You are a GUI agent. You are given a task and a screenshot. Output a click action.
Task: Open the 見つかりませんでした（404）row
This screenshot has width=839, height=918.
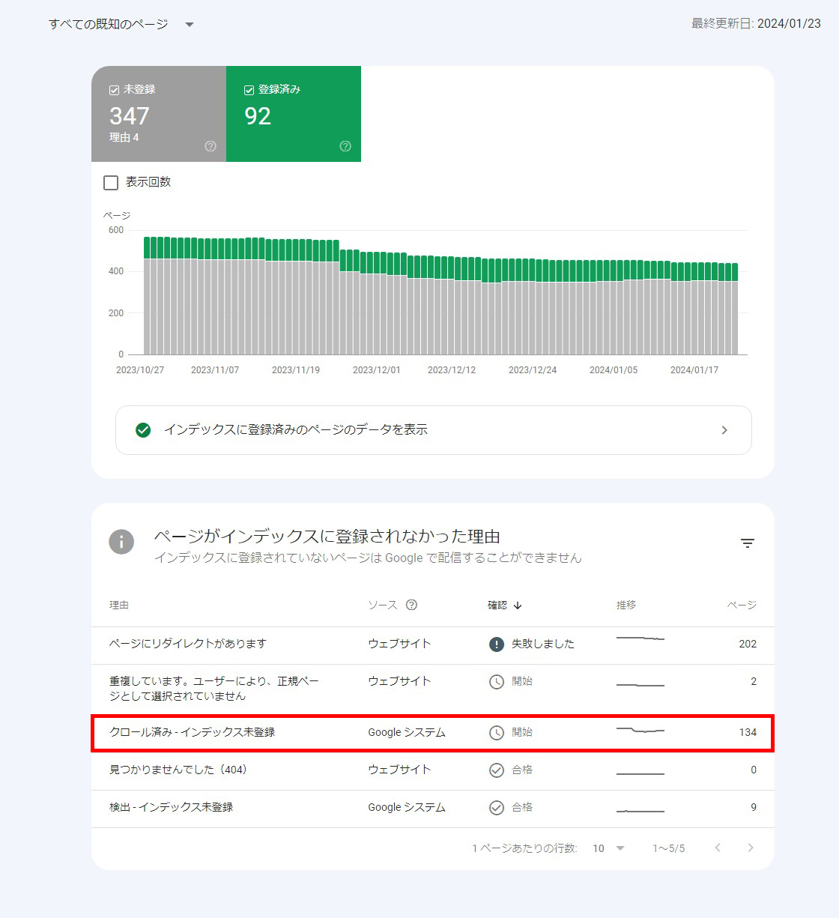(178, 770)
